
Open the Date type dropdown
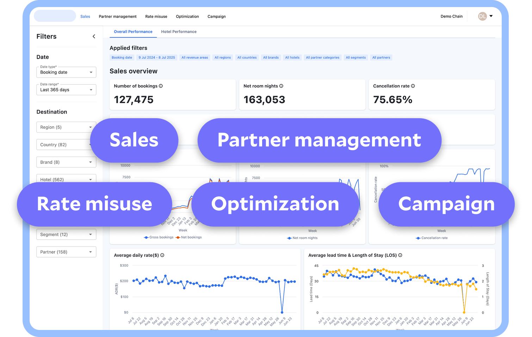[x=66, y=72]
